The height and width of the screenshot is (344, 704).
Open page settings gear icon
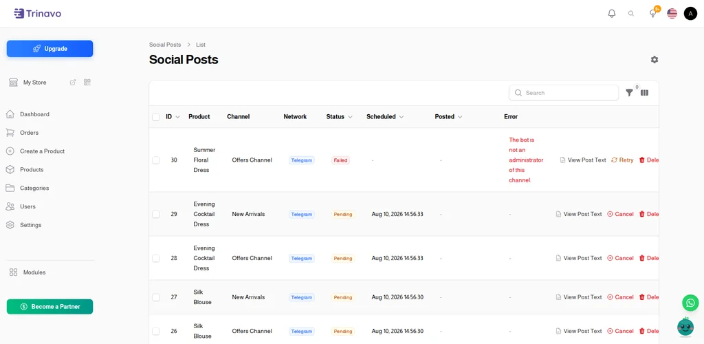tap(654, 59)
